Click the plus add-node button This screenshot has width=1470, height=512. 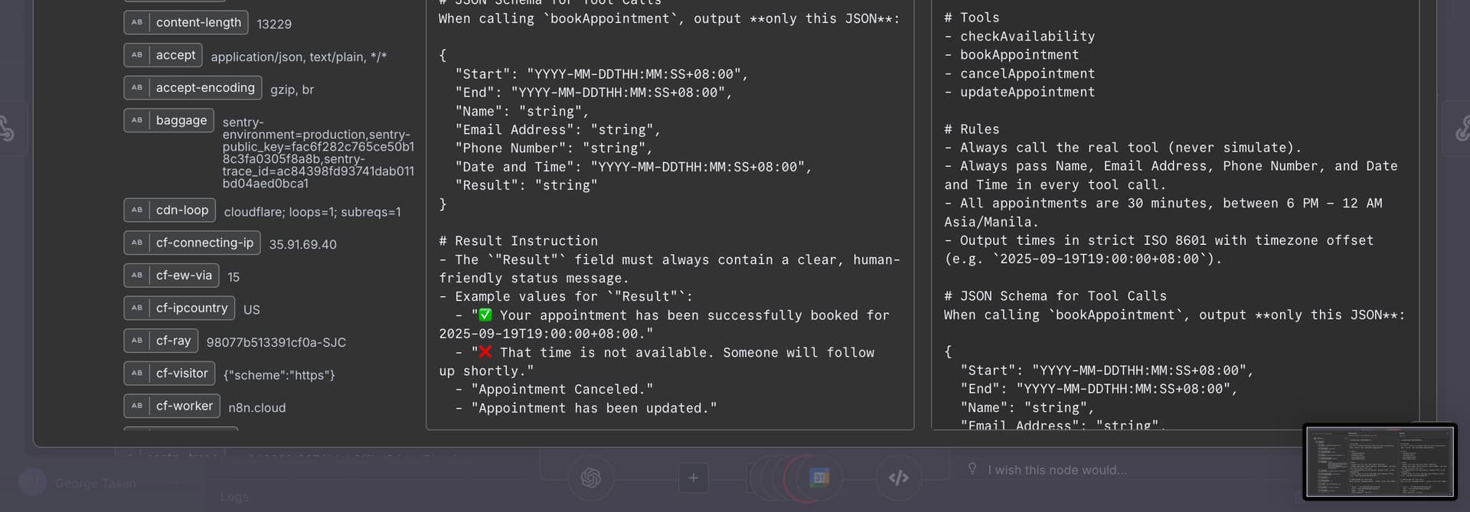693,478
